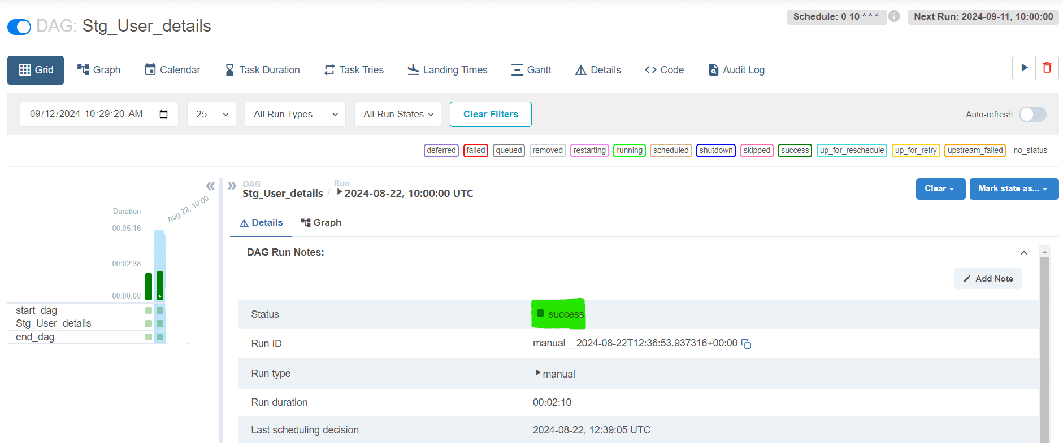Expand the Mark state as dropdown
The height and width of the screenshot is (443, 1063).
click(x=1014, y=189)
